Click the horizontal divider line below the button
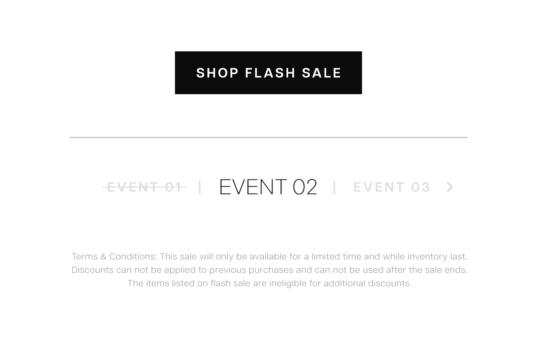Viewport: 537px width, 337px height. coord(268,137)
